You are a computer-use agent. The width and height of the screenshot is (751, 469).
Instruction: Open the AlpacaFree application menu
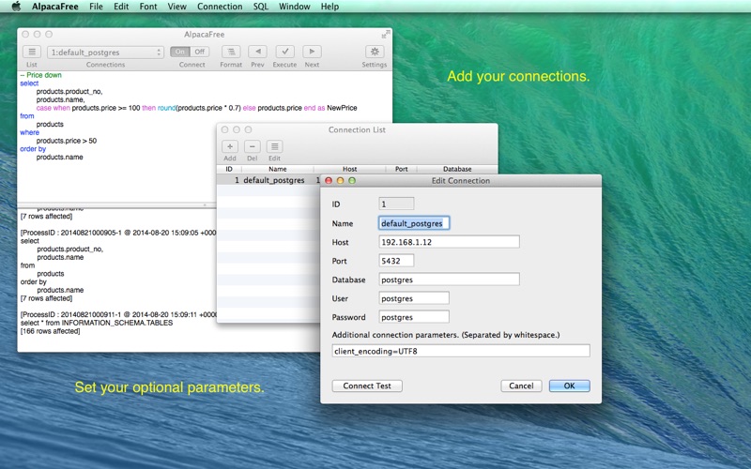coord(55,7)
